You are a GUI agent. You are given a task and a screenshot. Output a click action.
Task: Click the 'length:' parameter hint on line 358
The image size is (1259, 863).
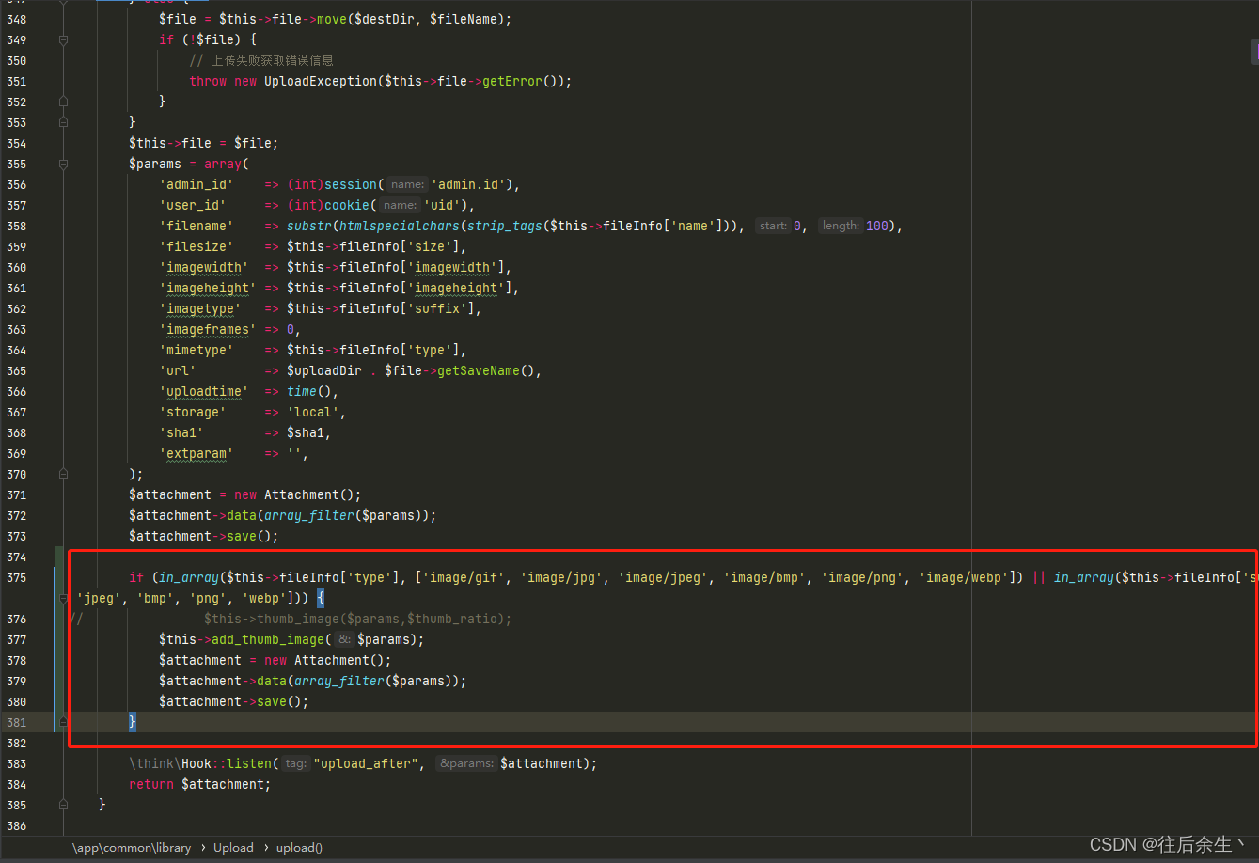(x=840, y=226)
